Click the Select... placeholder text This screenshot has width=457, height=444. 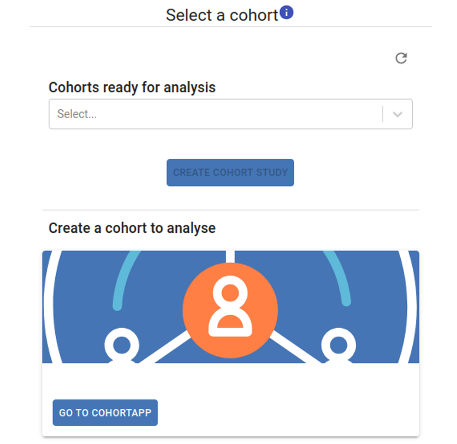(x=77, y=114)
